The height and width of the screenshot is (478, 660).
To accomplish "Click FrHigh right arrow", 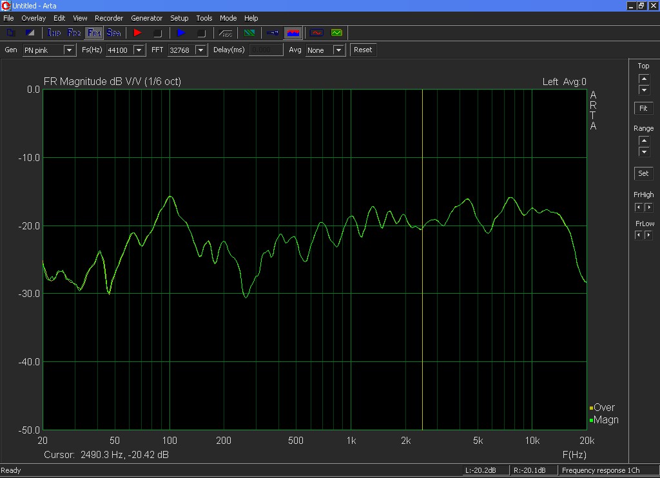I will (648, 207).
